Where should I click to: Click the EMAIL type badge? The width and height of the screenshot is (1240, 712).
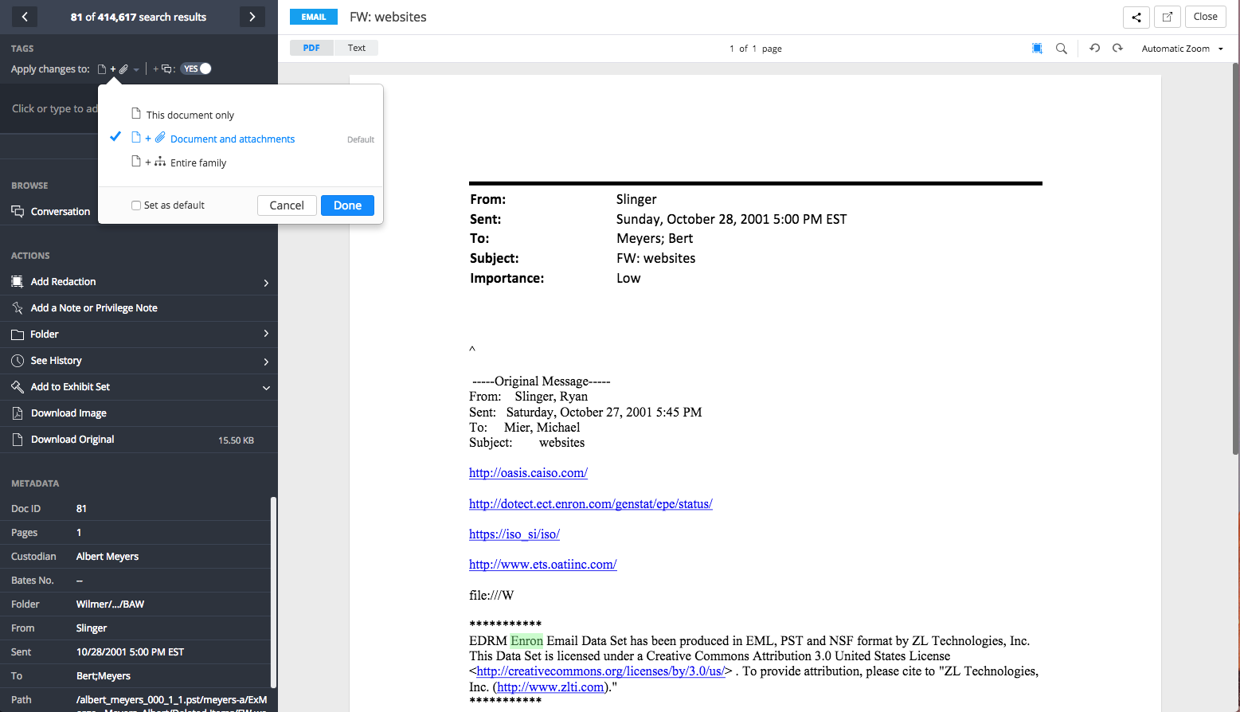click(x=314, y=17)
